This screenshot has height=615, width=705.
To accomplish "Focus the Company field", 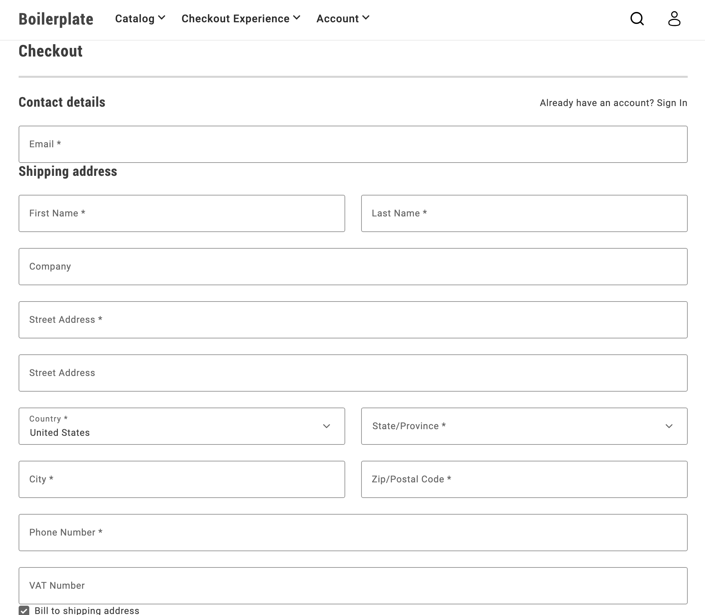I will point(353,267).
